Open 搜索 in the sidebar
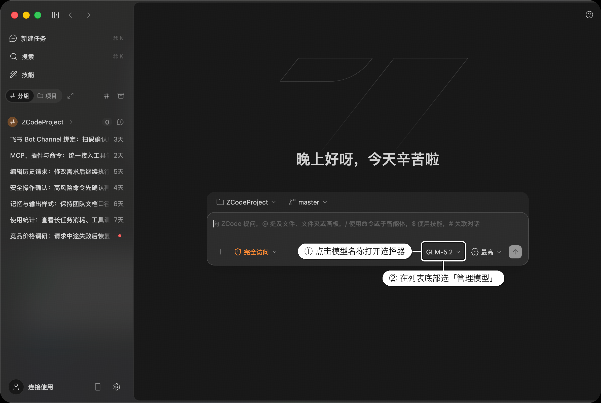Screen dimensions: 601x403 click(x=66, y=56)
